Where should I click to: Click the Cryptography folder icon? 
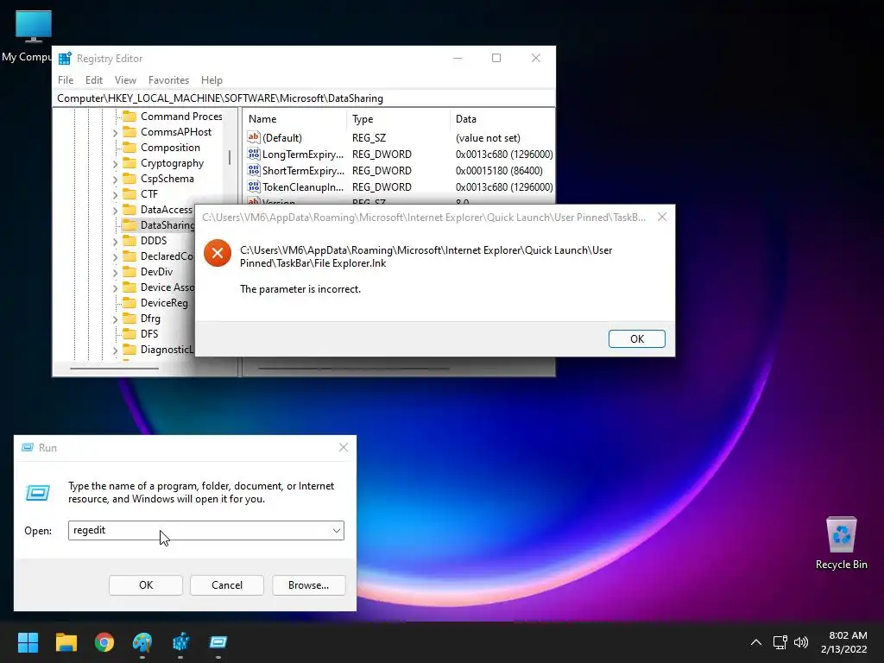click(129, 163)
